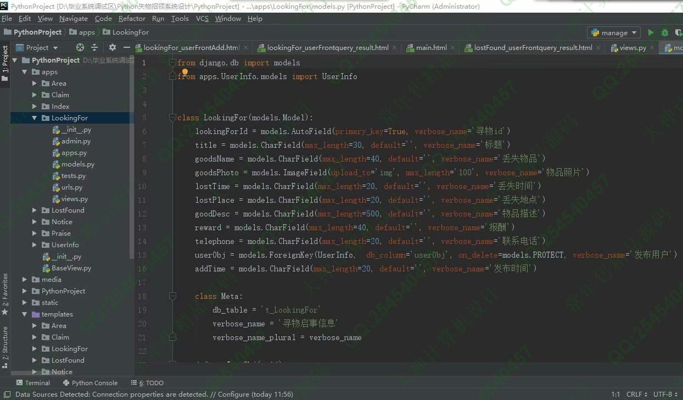Open the 7: Structure tool window stripe
The image size is (683, 400).
pyautogui.click(x=5, y=347)
